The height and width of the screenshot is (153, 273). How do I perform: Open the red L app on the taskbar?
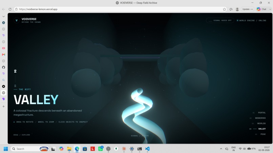pyautogui.click(x=92, y=149)
